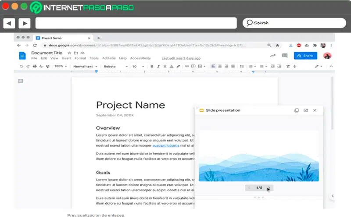Click the Redo toolbar icon
The image size is (351, 219).
point(28,66)
